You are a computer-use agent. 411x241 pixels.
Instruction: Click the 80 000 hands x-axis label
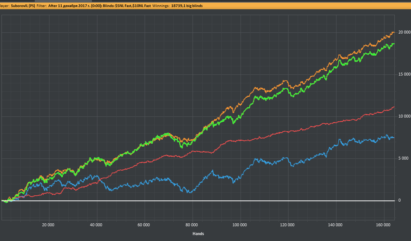pyautogui.click(x=192, y=224)
